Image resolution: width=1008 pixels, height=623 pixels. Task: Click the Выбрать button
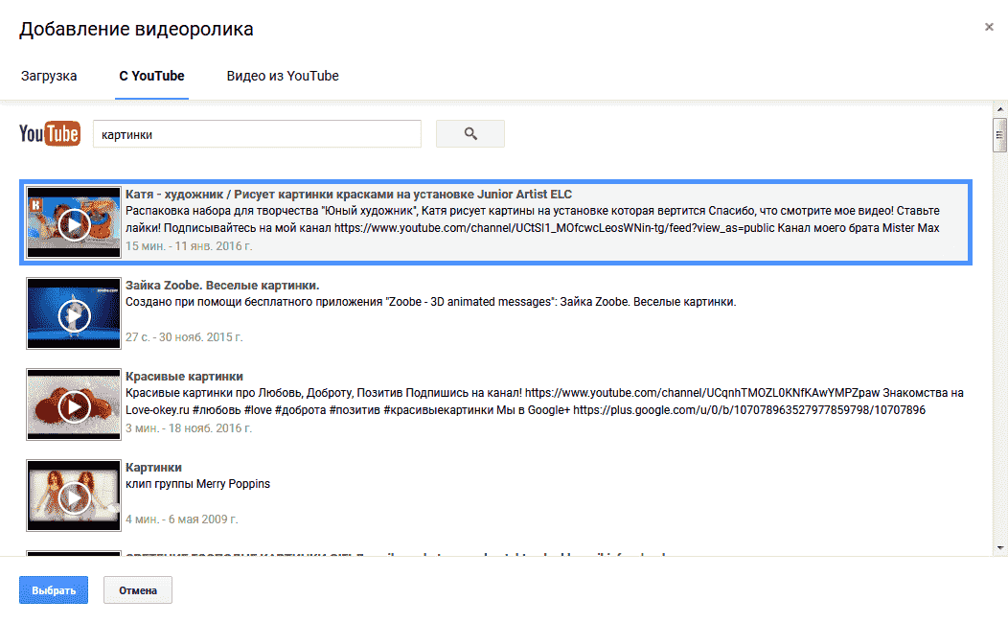tap(54, 590)
